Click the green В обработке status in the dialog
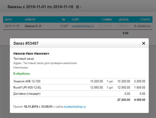 22,74
